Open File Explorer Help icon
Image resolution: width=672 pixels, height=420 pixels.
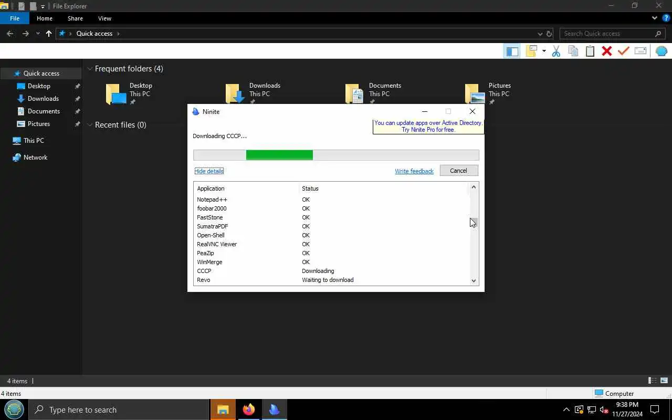click(x=666, y=18)
